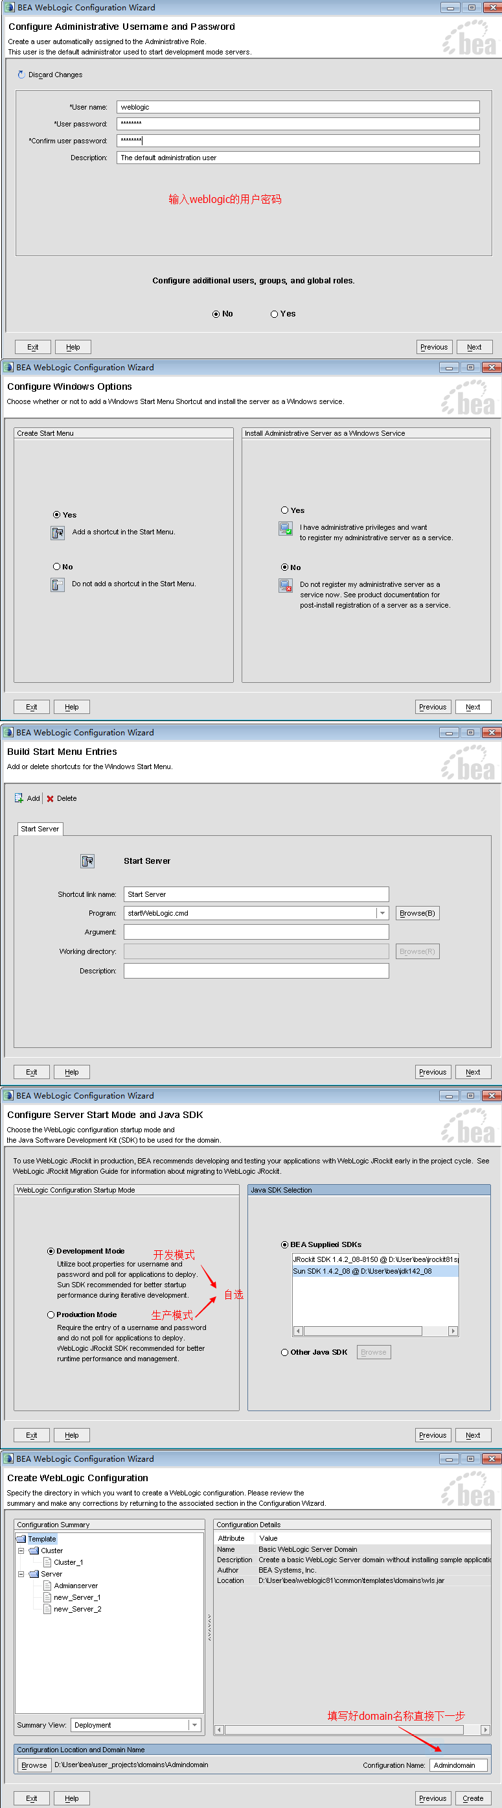Click the Add shortcut icon
Screen dimensions: 502x1808
pos(19,798)
